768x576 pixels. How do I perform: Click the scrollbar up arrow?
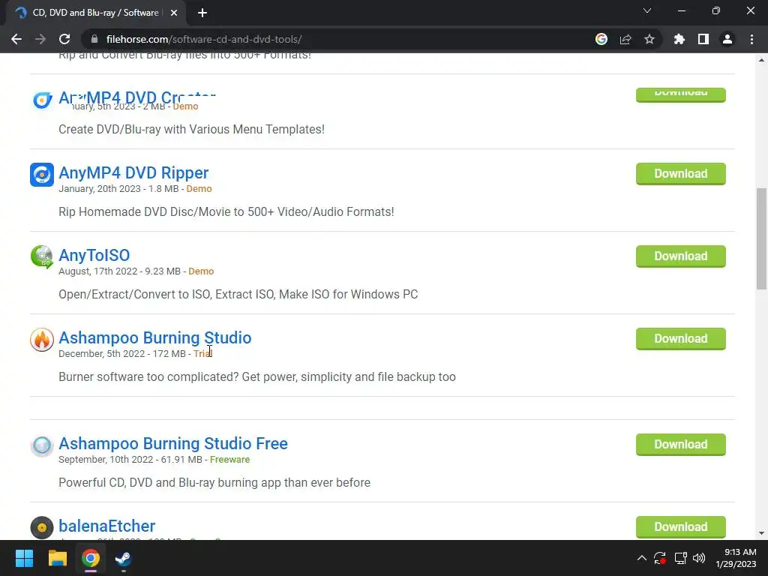761,60
